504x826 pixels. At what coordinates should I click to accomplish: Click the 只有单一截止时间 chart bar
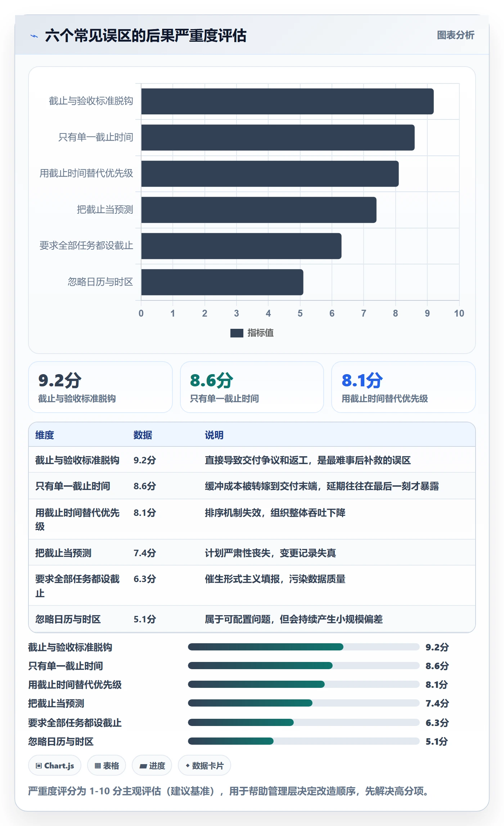278,137
